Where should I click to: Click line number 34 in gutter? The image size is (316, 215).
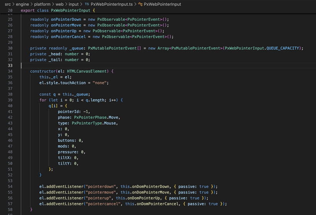[10, 72]
